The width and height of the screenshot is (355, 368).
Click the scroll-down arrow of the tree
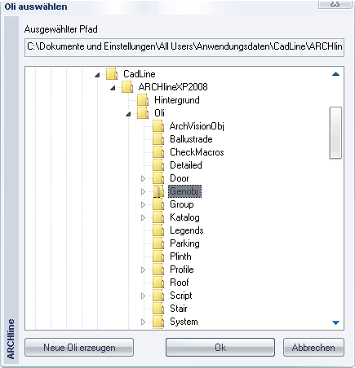click(x=336, y=322)
